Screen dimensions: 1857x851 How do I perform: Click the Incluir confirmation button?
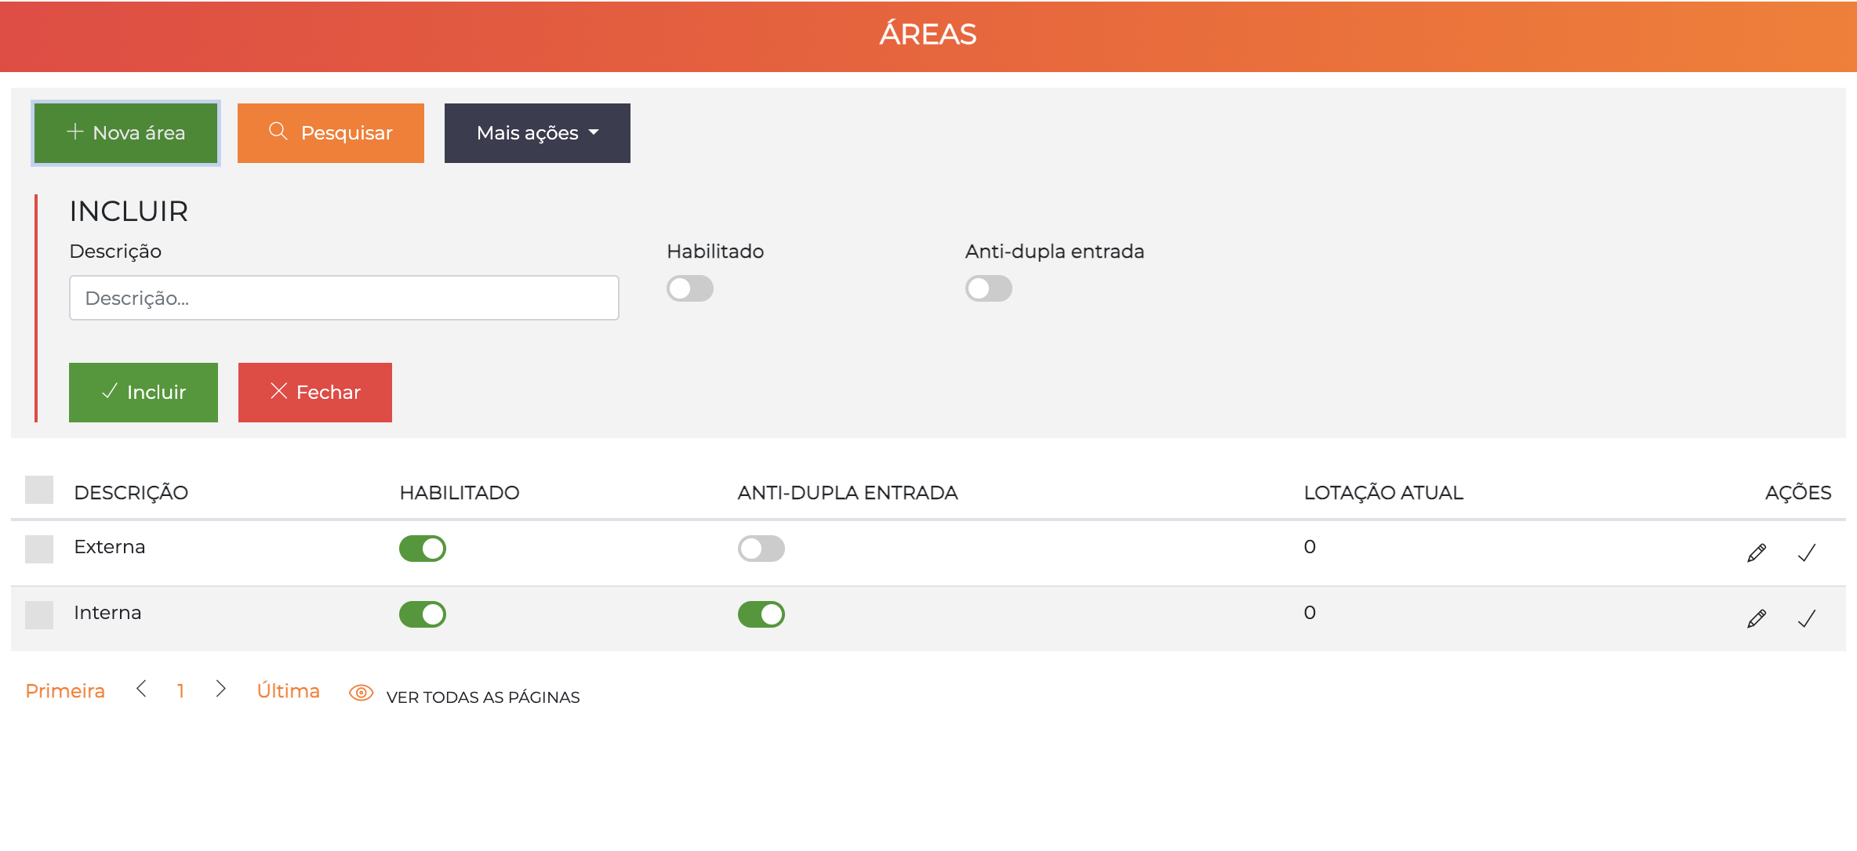click(x=143, y=392)
